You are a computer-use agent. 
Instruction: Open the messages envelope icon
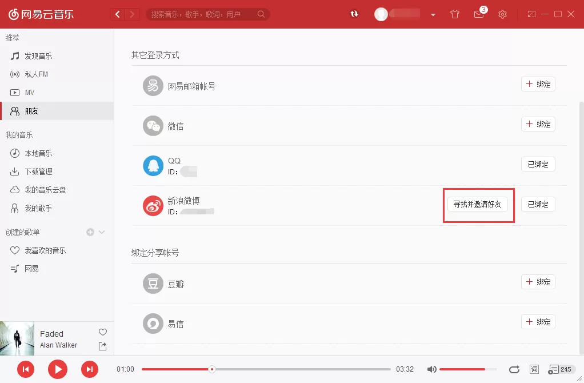click(x=479, y=14)
